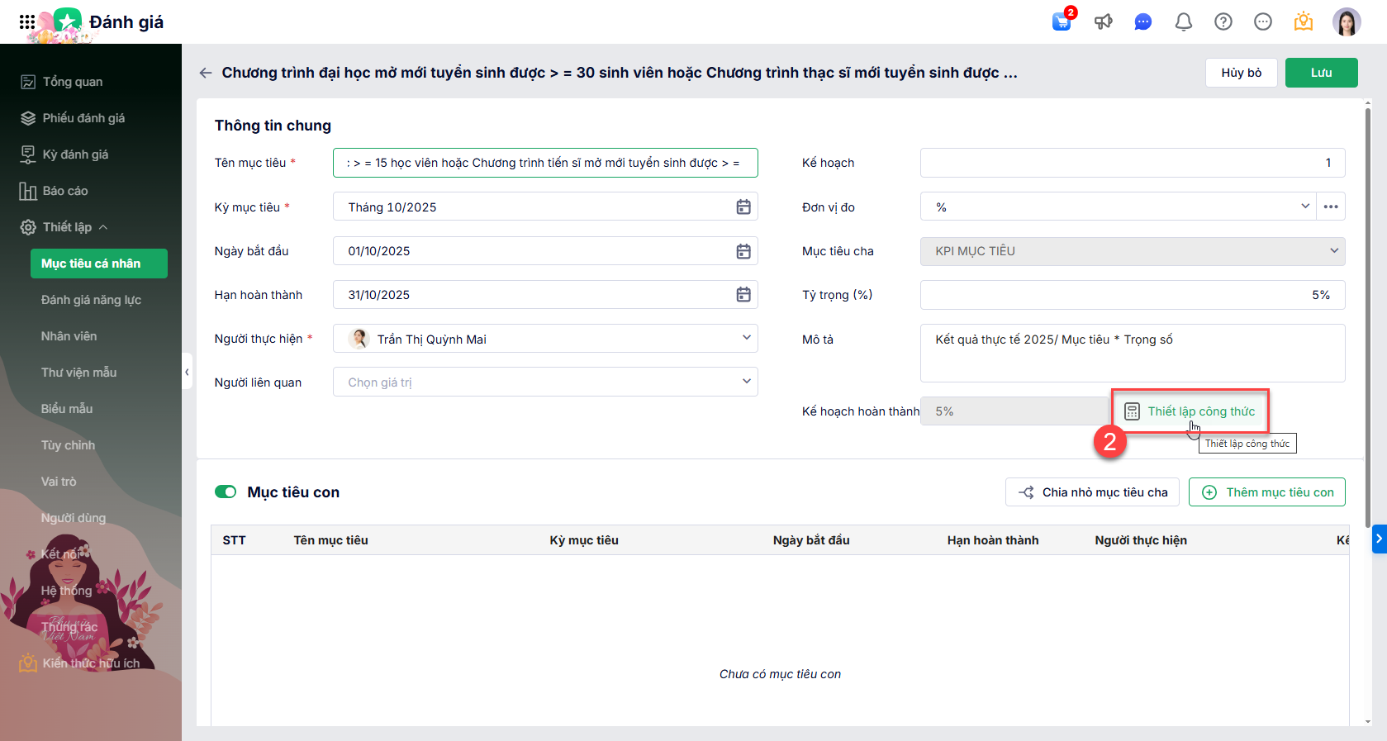Click the Đơn vị đo three-dots button

click(x=1331, y=207)
